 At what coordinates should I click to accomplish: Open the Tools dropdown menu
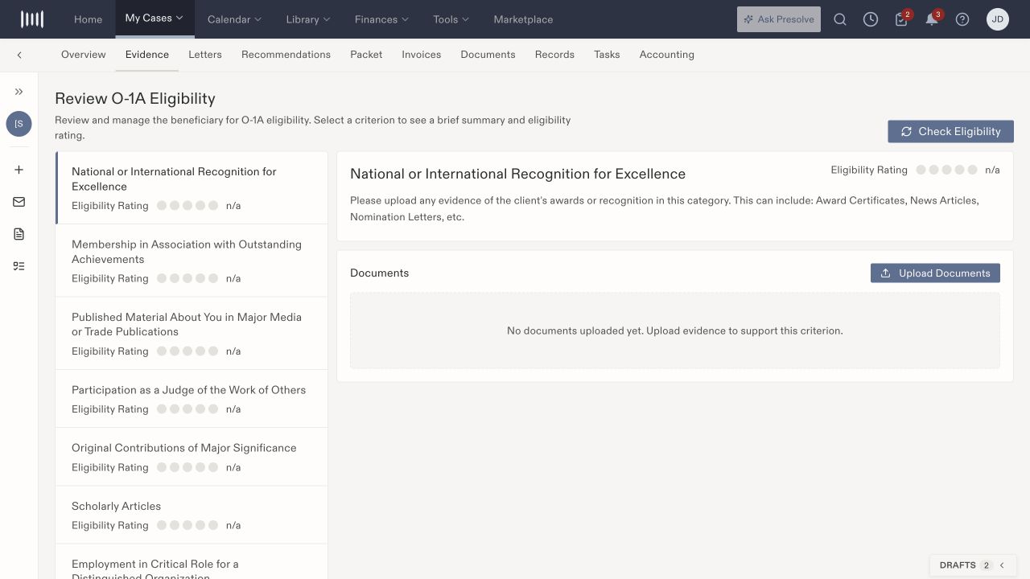pos(451,19)
